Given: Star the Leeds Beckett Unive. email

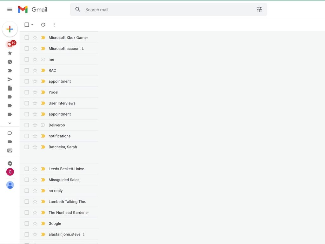Looking at the screenshot, I should (x=35, y=169).
